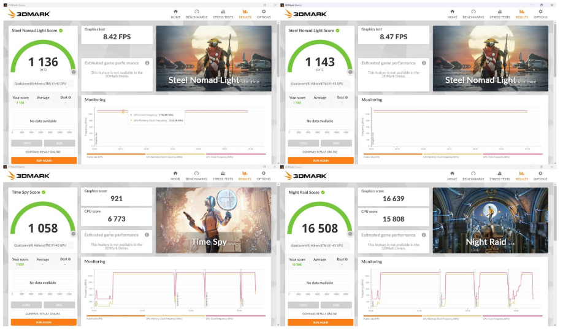The height and width of the screenshot is (330, 563).
Task: Click LOAD in the 1 136 Steel Nomad window
Action: pyautogui.click(x=26, y=143)
